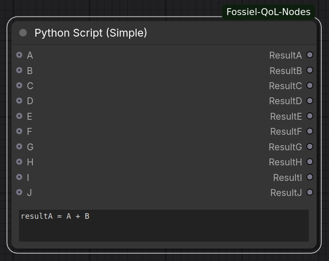
Task: Click input socket E
Action: (19, 116)
